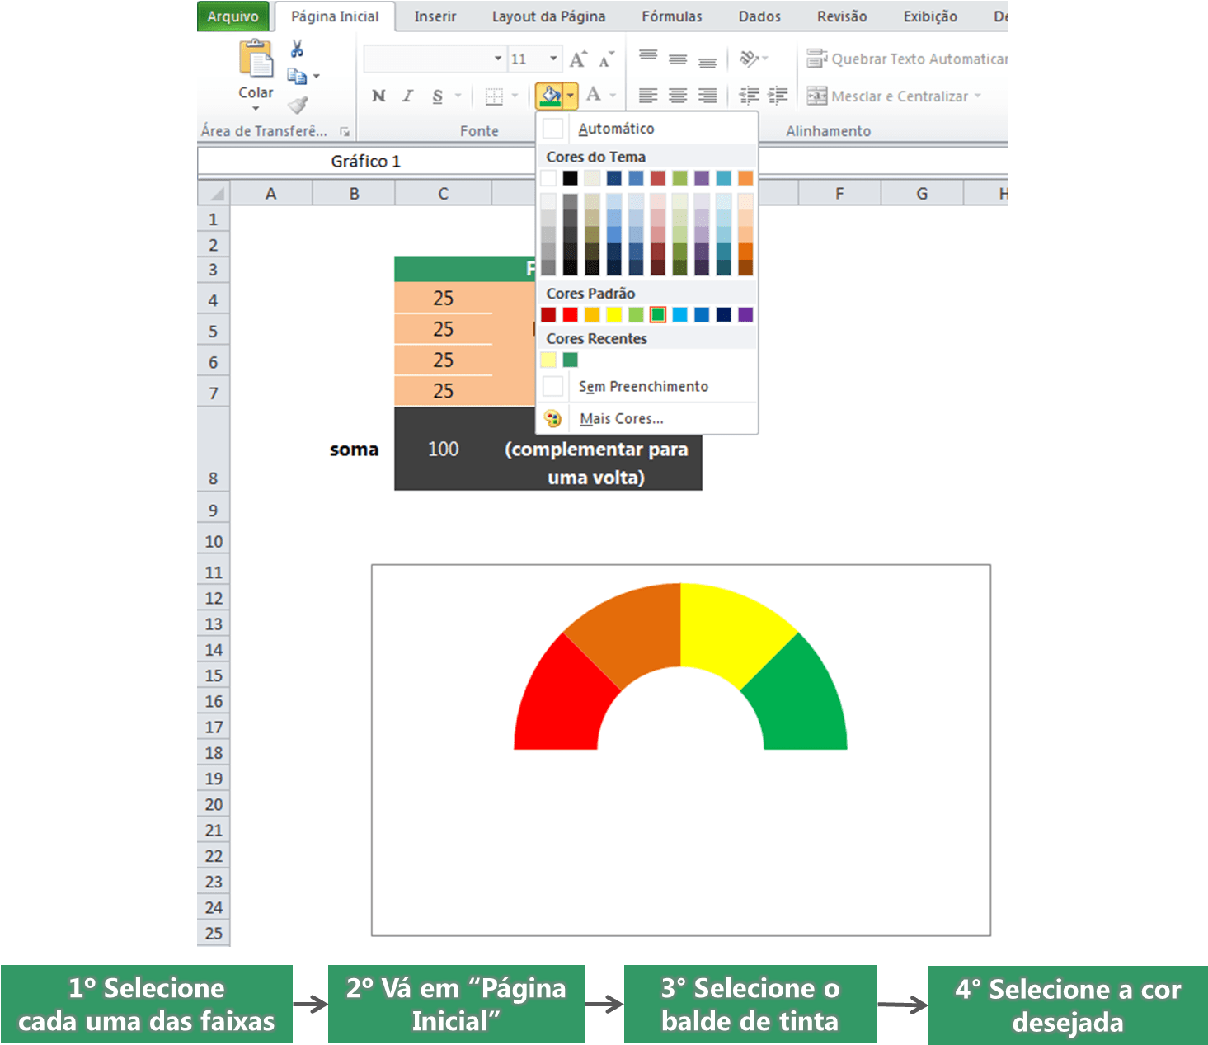This screenshot has width=1208, height=1045.
Task: Open the font name dropdown
Action: (498, 59)
